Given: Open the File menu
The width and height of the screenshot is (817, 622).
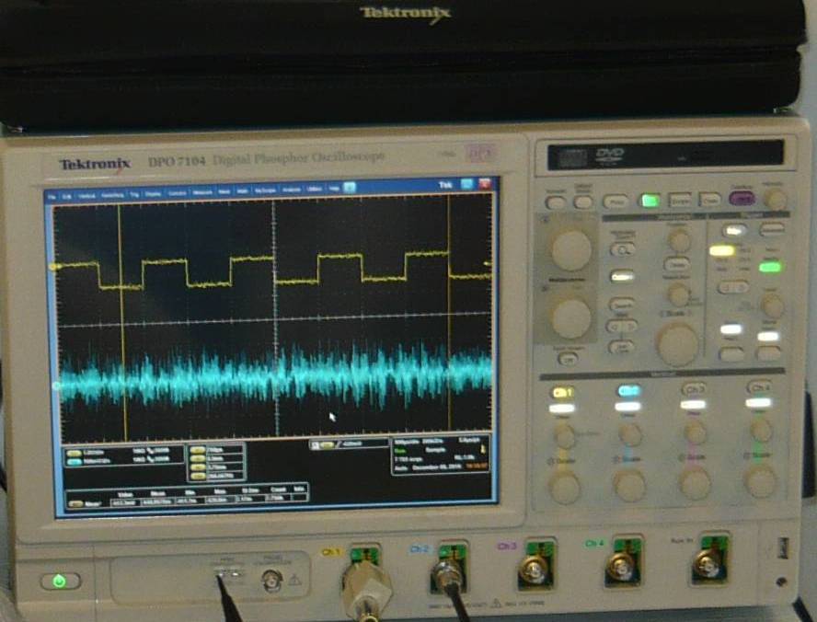Looking at the screenshot, I should [x=52, y=197].
